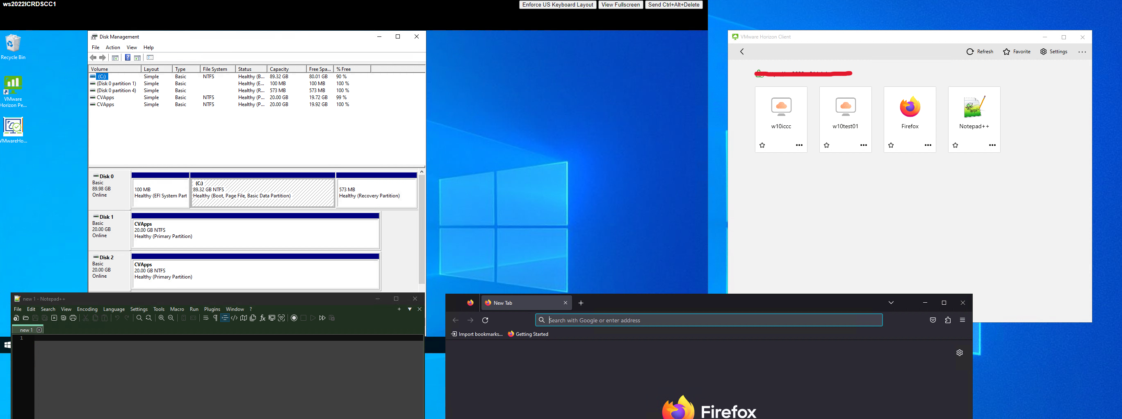Open the Language menu in Notepad++
1122x419 pixels.
114,309
